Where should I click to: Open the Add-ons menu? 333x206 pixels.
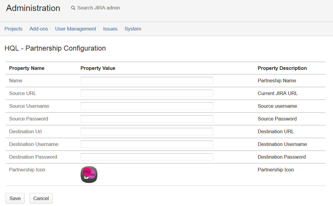click(39, 29)
